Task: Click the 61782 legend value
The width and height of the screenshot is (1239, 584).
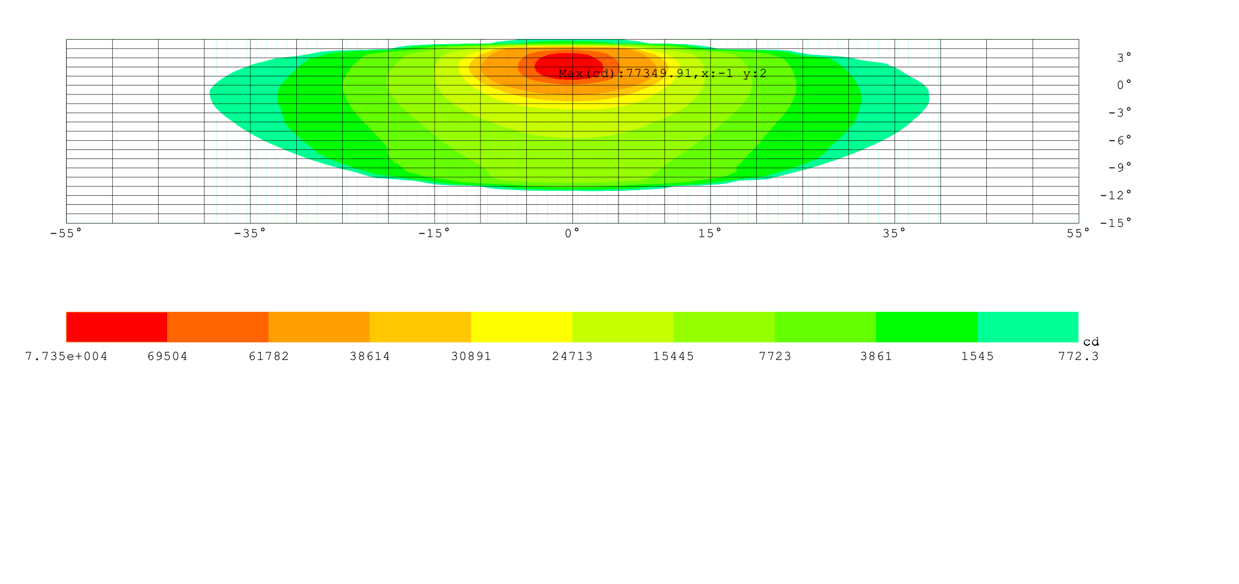Action: (x=269, y=357)
